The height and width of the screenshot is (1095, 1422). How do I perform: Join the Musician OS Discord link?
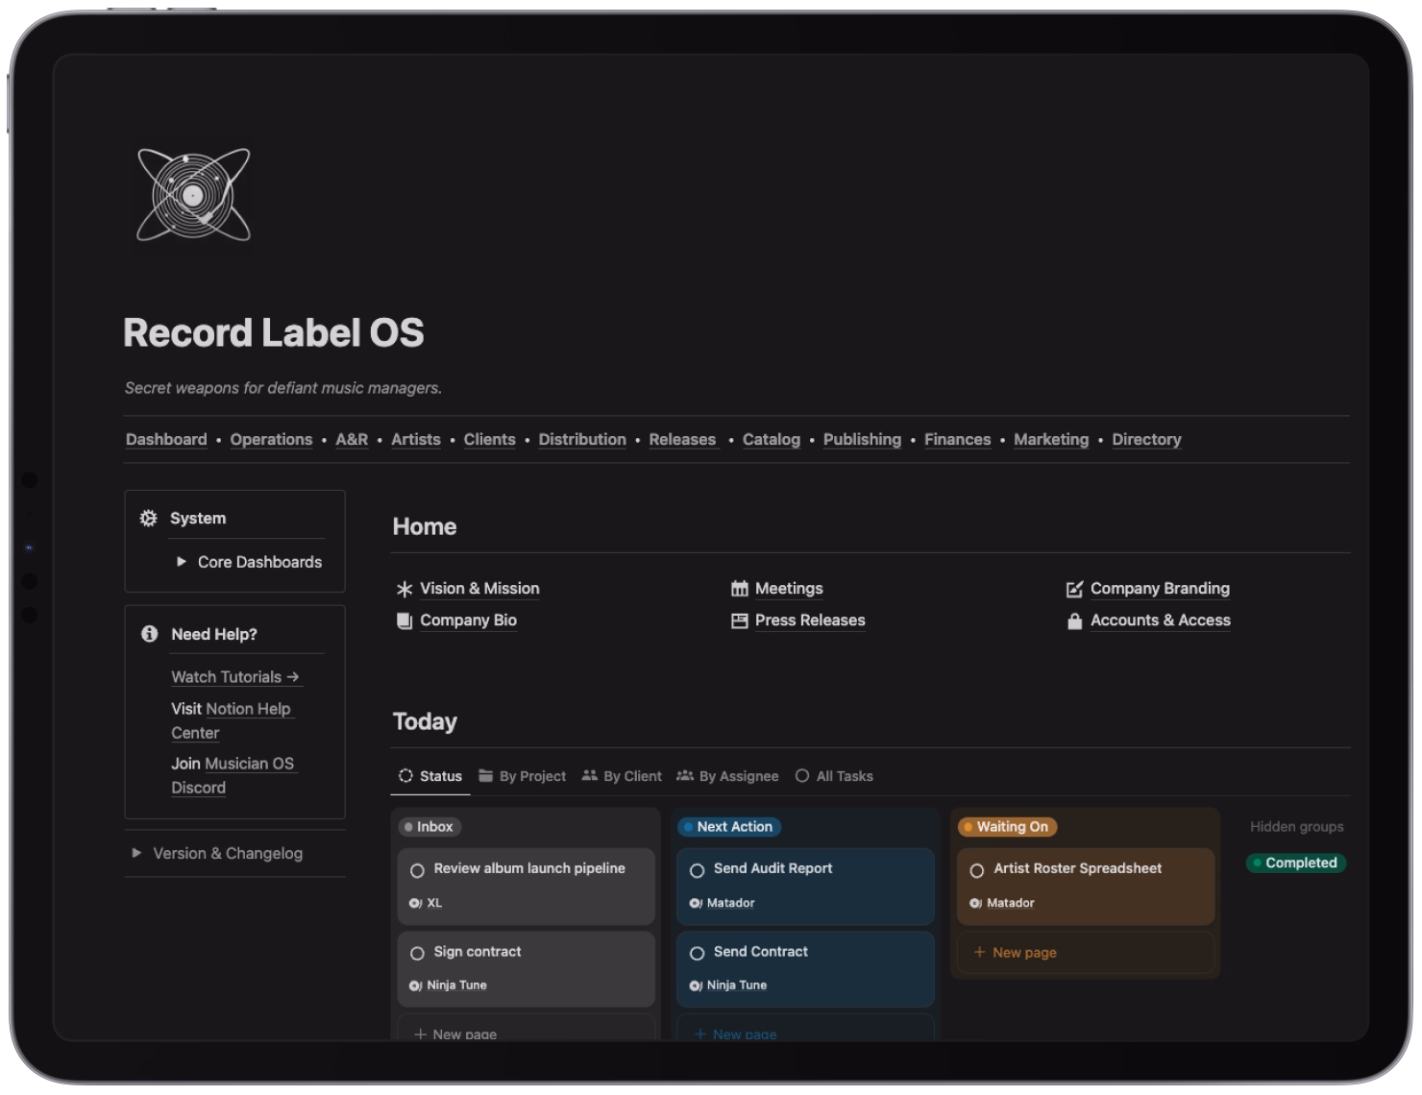coord(233,775)
